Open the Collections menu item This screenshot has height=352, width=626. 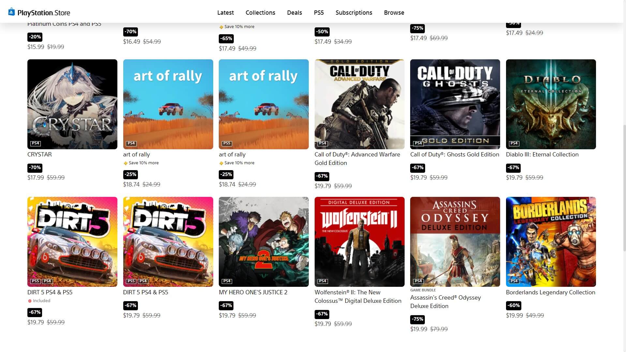click(x=261, y=12)
